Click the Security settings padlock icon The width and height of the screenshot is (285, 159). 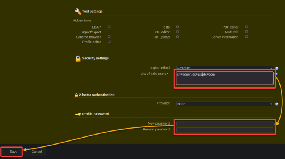point(78,58)
